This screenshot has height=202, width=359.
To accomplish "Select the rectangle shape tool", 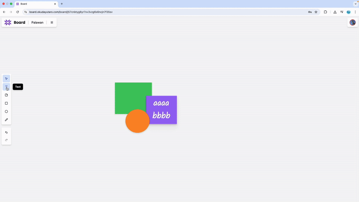I will 6,103.
